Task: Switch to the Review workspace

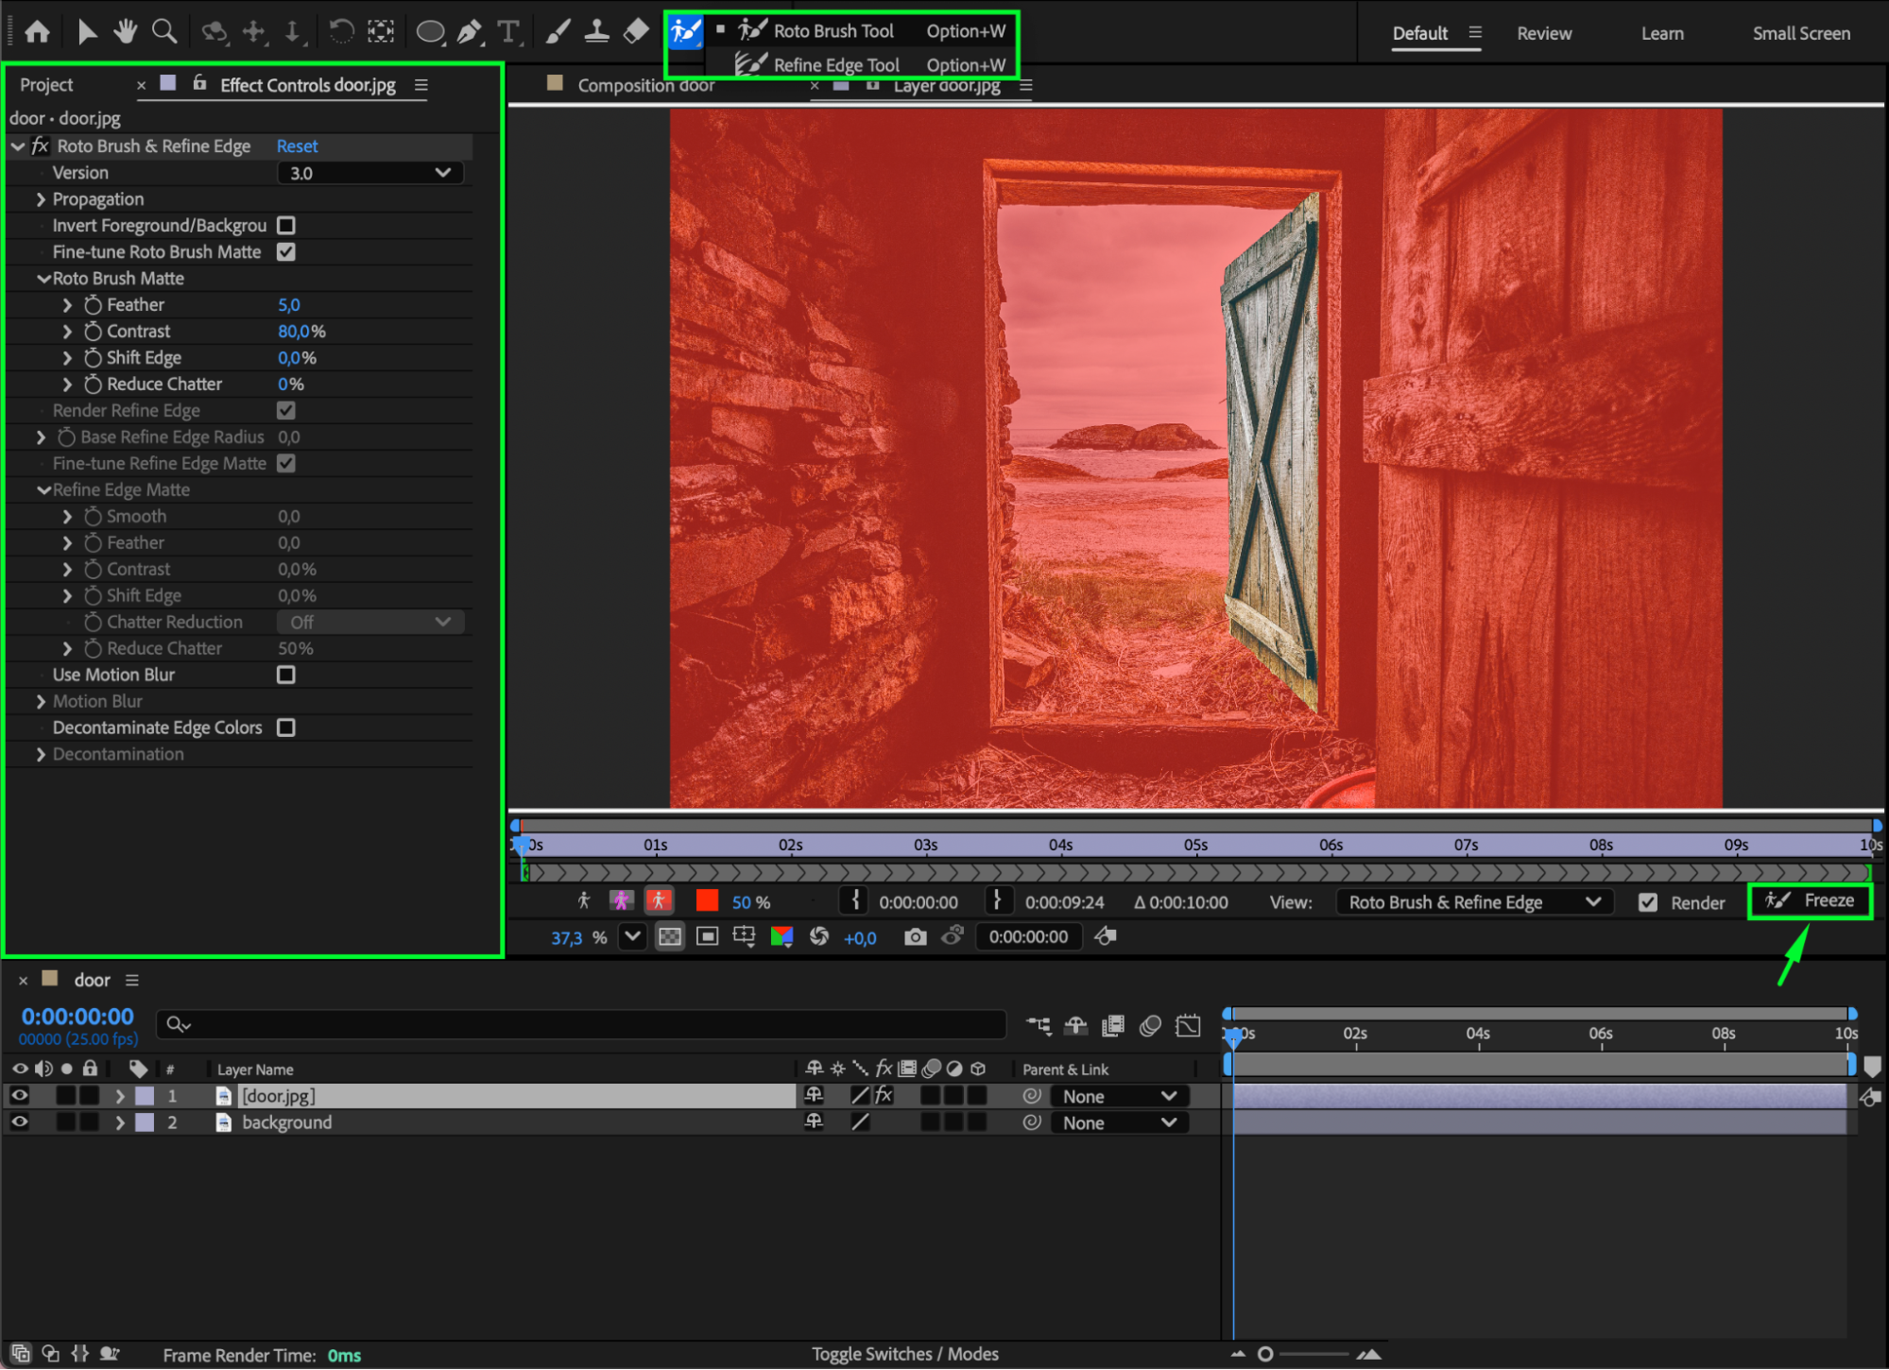Action: (x=1543, y=33)
